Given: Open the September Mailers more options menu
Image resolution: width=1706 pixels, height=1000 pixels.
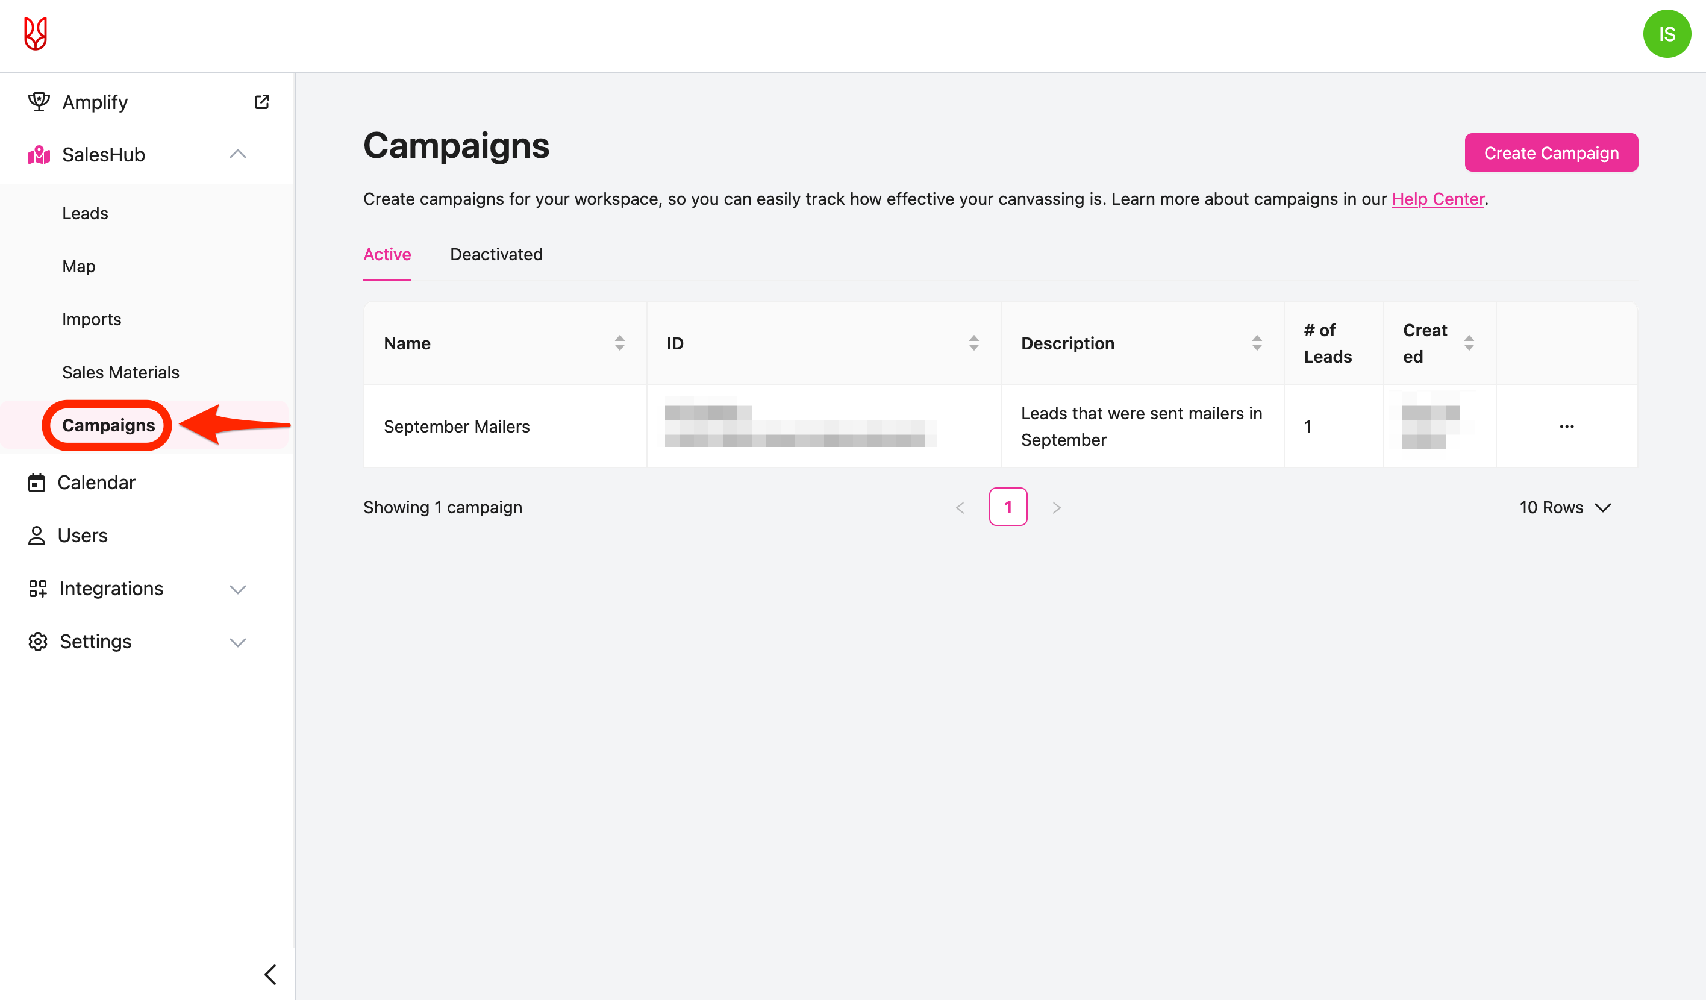Looking at the screenshot, I should (1566, 427).
